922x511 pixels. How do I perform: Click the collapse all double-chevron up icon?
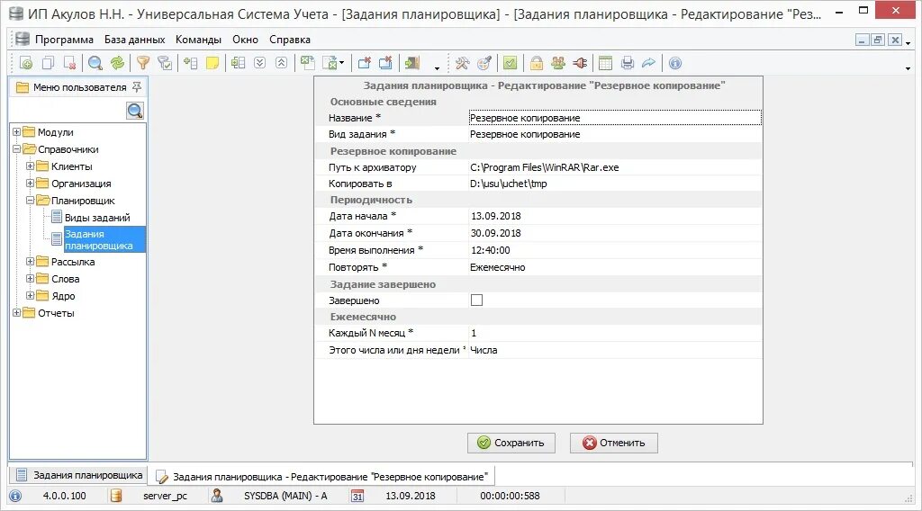(x=282, y=63)
